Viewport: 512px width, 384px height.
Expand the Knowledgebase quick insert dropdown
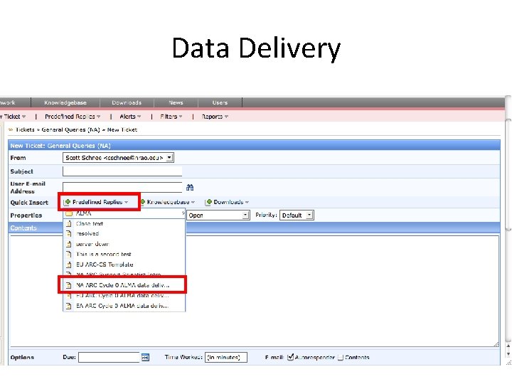(168, 202)
